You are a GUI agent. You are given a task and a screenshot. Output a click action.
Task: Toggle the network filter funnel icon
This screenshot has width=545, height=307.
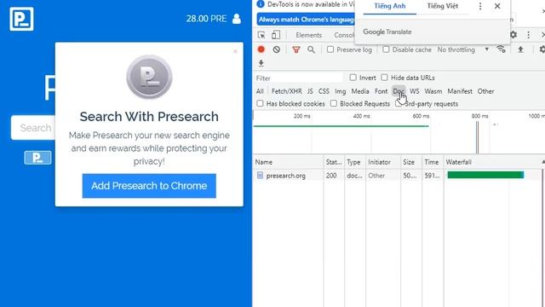(x=296, y=49)
